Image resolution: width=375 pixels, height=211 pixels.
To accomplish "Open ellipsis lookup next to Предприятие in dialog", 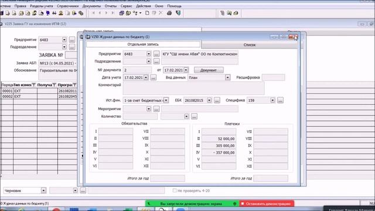I will tap(156, 54).
